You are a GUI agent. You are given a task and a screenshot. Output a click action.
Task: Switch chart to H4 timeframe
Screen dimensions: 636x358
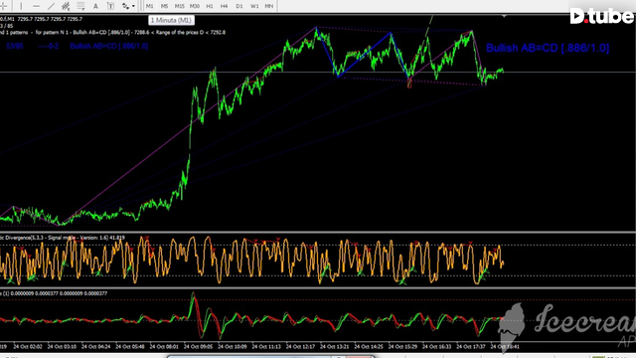(x=224, y=6)
